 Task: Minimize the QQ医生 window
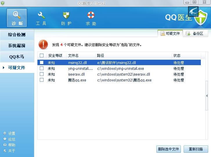(x=187, y=2)
